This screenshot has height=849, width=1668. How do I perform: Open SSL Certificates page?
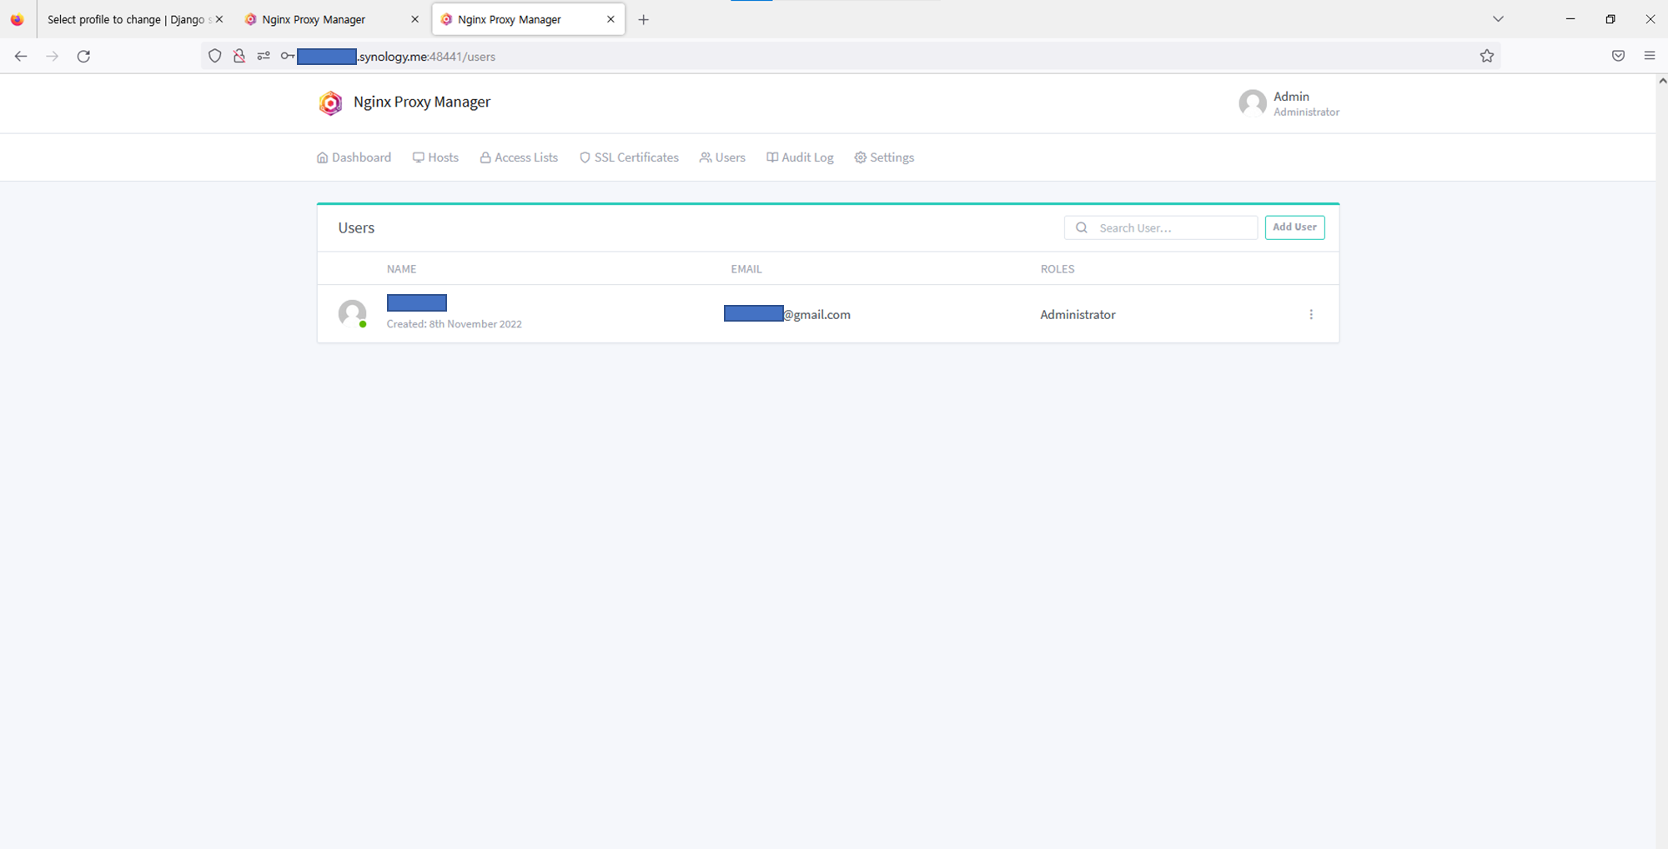629,157
